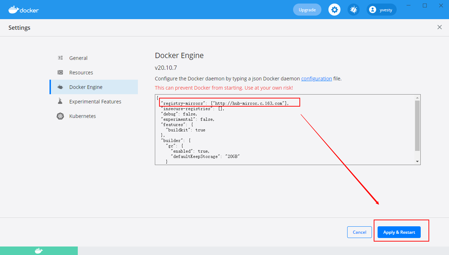Open the Troubleshoot bug icon
449x255 pixels.
pyautogui.click(x=354, y=10)
